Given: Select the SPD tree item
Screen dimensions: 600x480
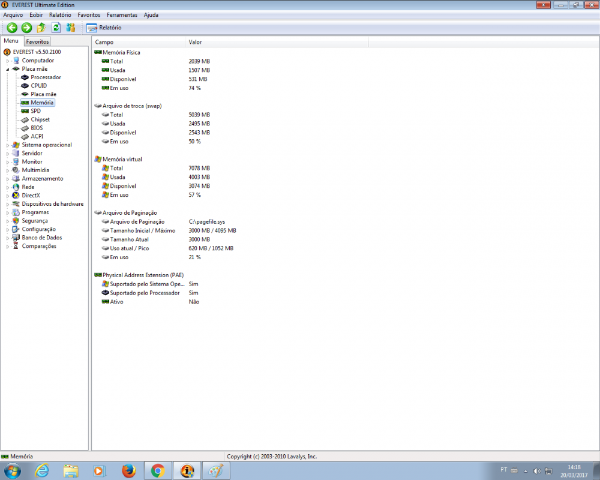Looking at the screenshot, I should tap(35, 111).
